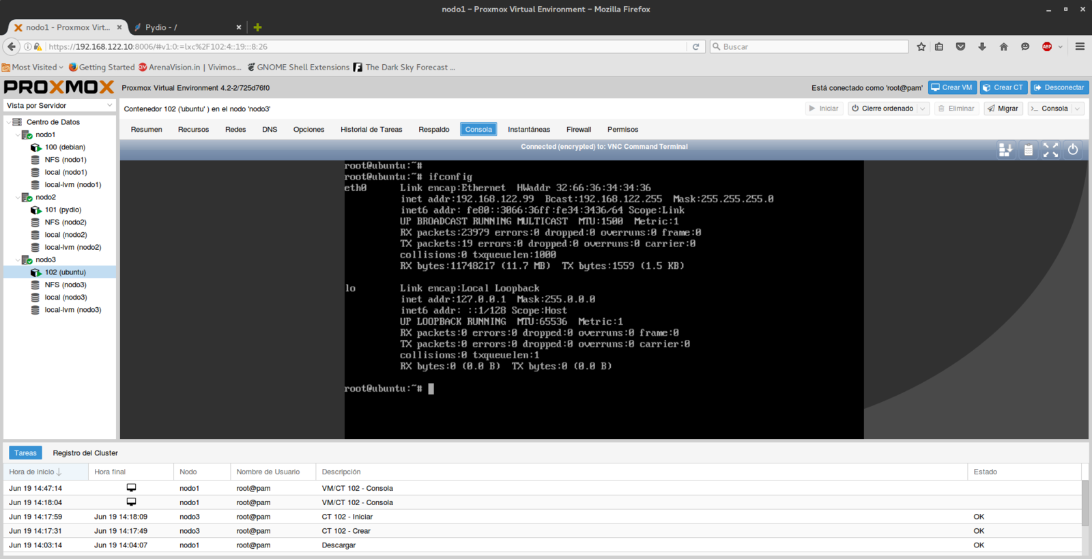The width and height of the screenshot is (1092, 559).
Task: Open the Instantáneas tab
Action: tap(529, 130)
